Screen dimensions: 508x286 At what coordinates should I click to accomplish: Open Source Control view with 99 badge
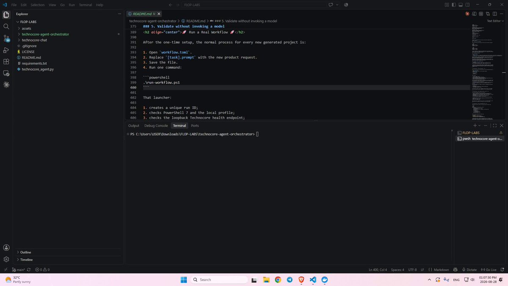(x=6, y=38)
